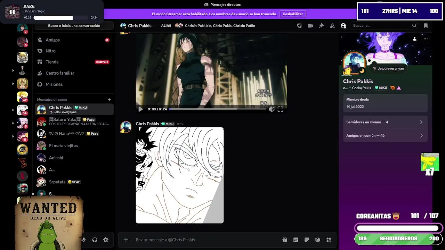The height and width of the screenshot is (250, 445).
Task: Open Anleshi direct message
Action: coord(74,158)
